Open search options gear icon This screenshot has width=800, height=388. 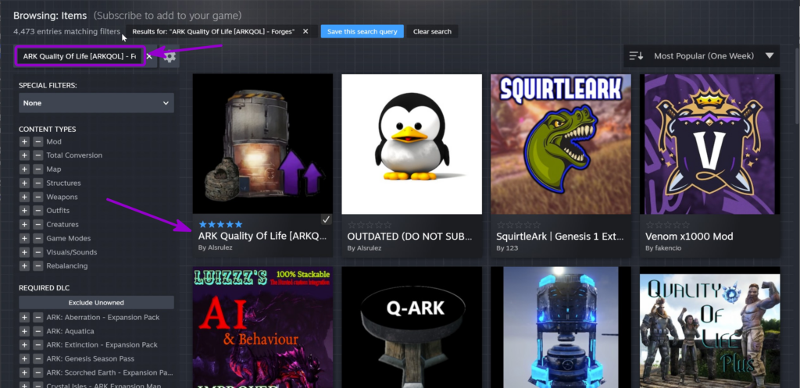point(170,56)
